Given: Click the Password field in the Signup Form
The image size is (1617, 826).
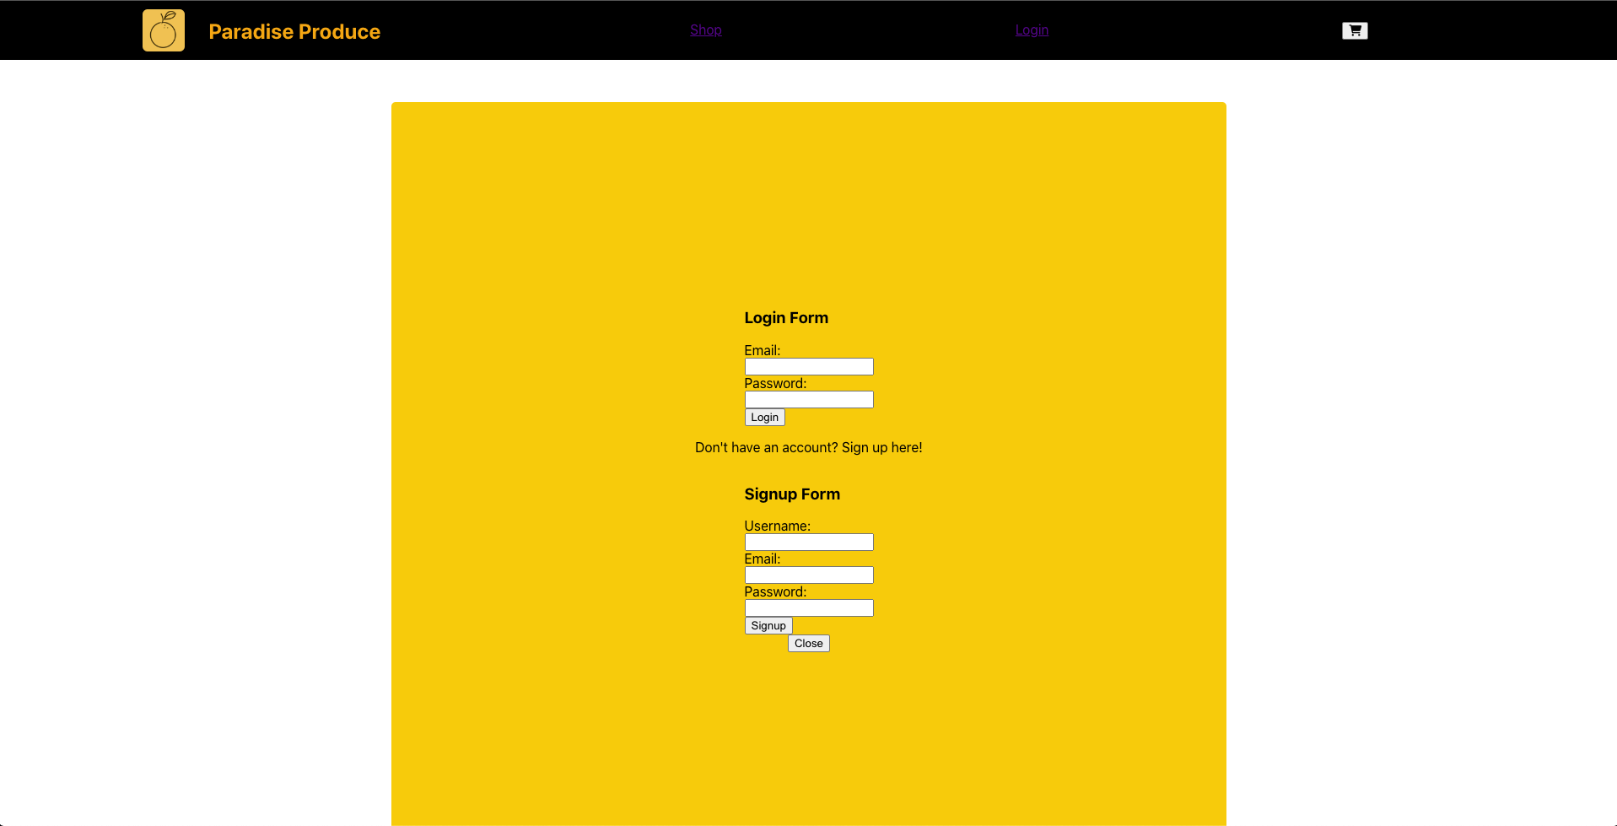Looking at the screenshot, I should (x=807, y=607).
